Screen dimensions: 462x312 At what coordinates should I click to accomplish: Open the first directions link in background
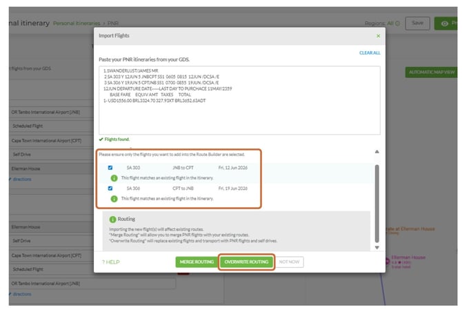tap(22, 179)
